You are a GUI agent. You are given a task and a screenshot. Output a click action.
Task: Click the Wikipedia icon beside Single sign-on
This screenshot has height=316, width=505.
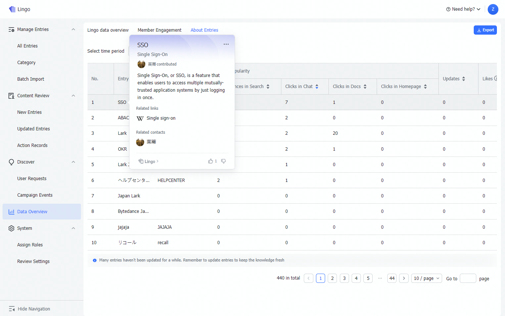pos(140,118)
